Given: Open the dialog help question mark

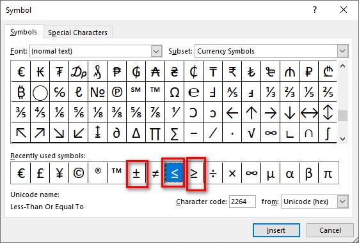Looking at the screenshot, I should tap(315, 10).
